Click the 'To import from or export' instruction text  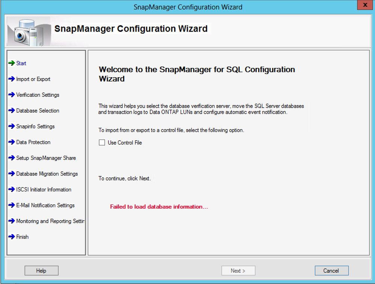171,130
